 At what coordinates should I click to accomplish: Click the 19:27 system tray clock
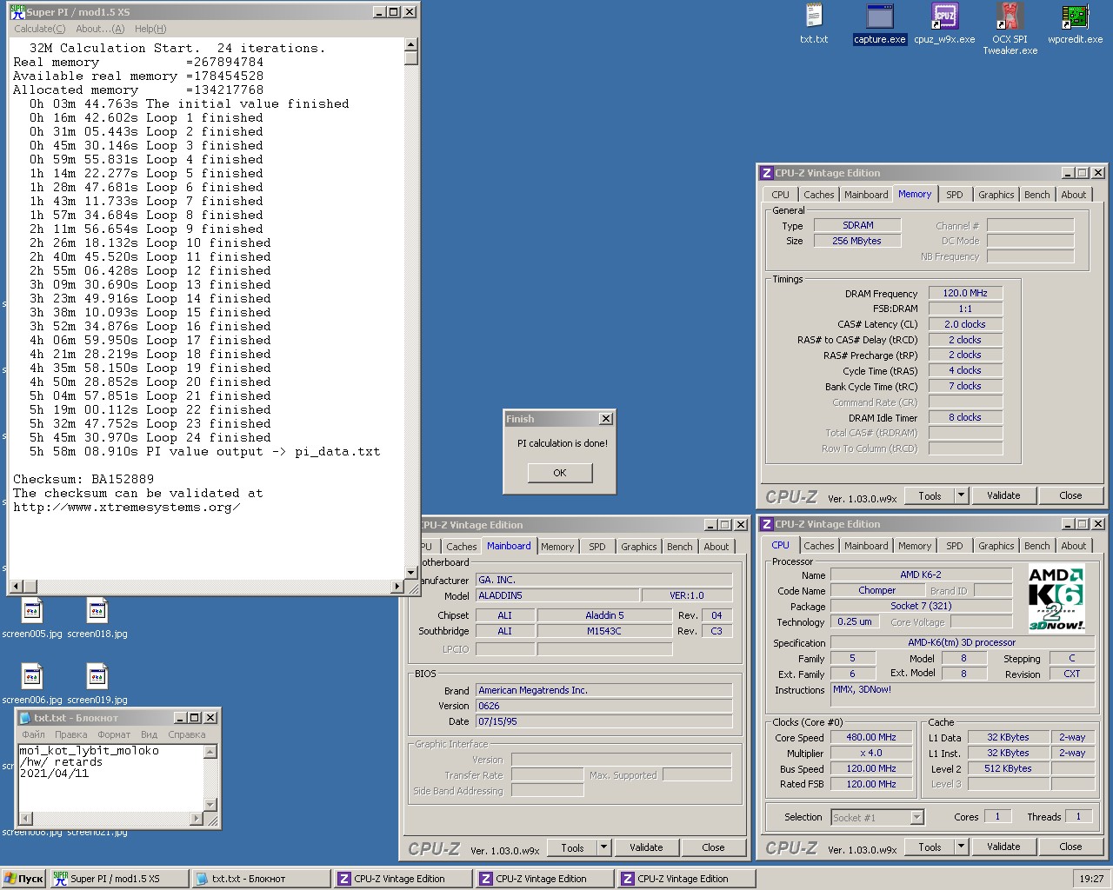click(x=1091, y=879)
